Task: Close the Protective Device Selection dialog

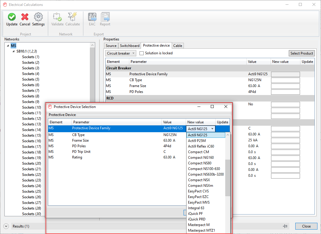Action: coord(226,107)
